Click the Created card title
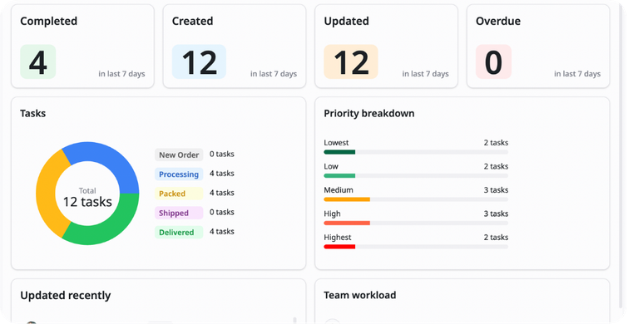 pyautogui.click(x=192, y=22)
